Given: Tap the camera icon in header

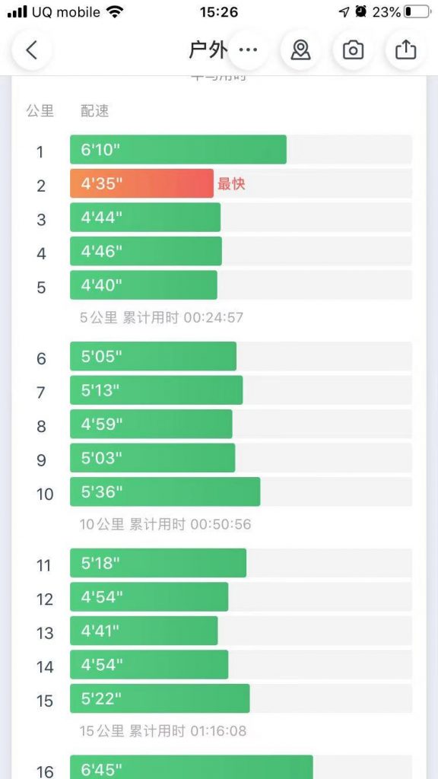Looking at the screenshot, I should [353, 50].
